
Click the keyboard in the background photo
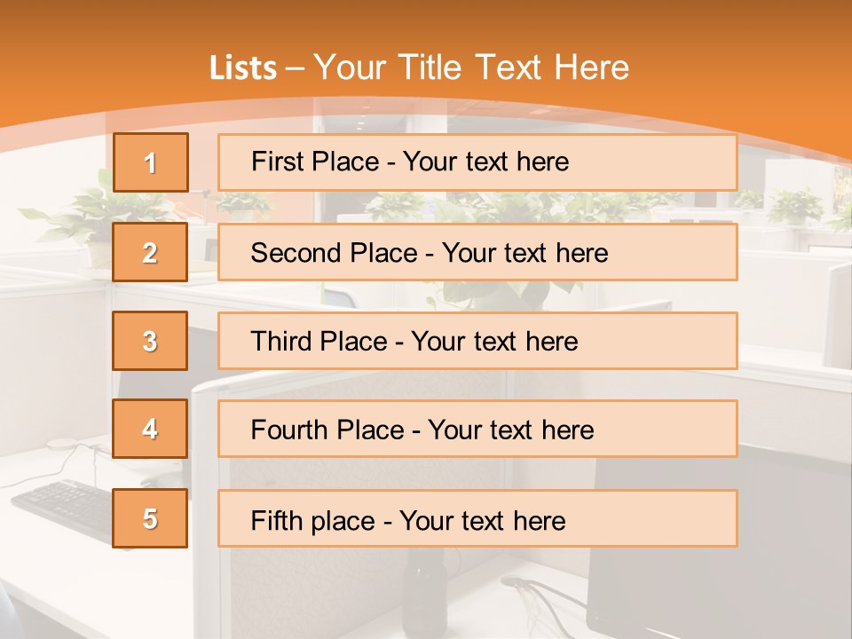pos(64,509)
